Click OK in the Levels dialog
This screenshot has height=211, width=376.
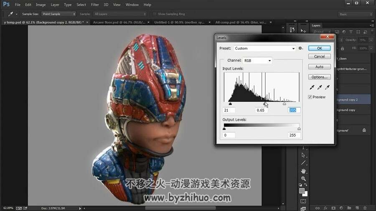pyautogui.click(x=320, y=48)
